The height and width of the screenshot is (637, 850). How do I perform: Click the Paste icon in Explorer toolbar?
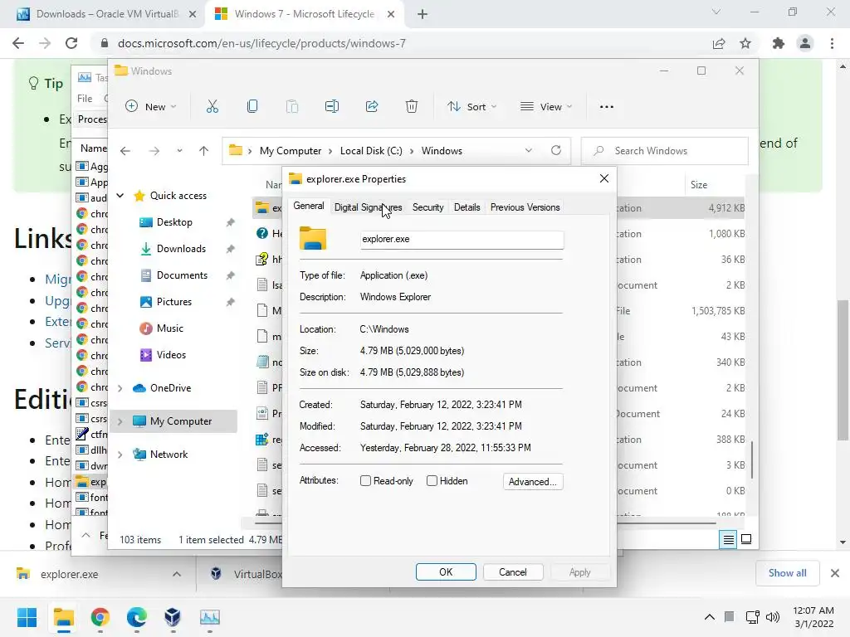coord(291,107)
